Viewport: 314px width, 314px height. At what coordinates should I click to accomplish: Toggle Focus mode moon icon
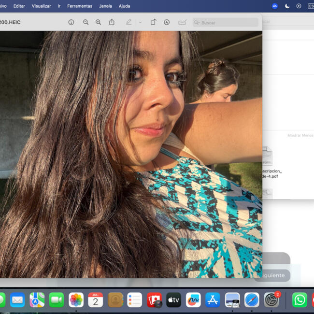[x=287, y=6]
